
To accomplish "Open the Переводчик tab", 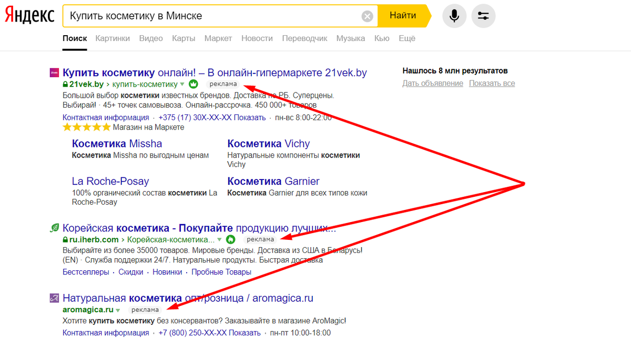I will [x=304, y=38].
